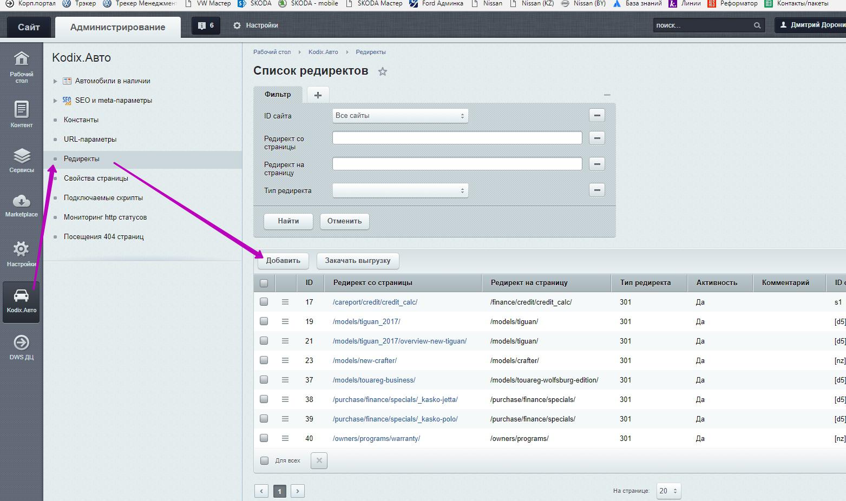Go to the previous results page

(261, 491)
